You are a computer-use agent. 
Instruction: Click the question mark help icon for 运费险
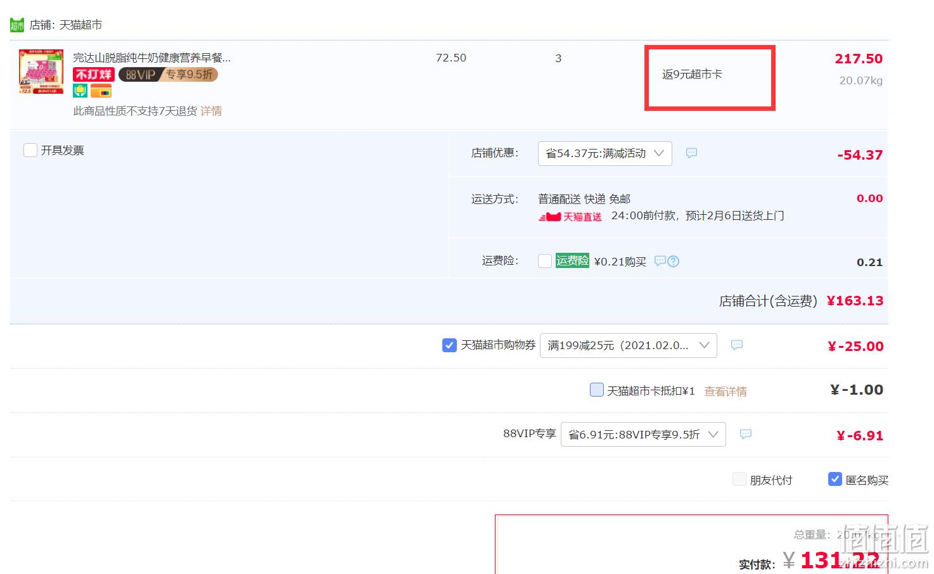[674, 261]
